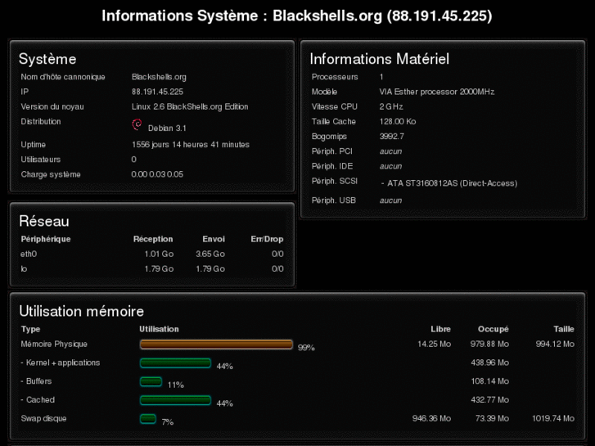Click the 'Libre' column header
This screenshot has height=446, width=595.
440,329
